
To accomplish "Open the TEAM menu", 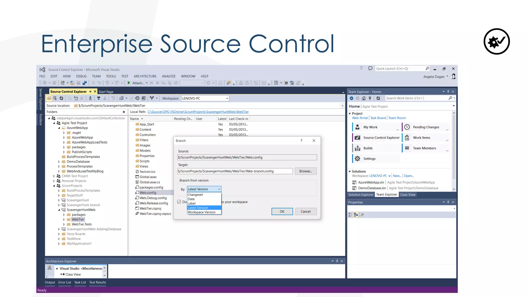I will click(96, 76).
